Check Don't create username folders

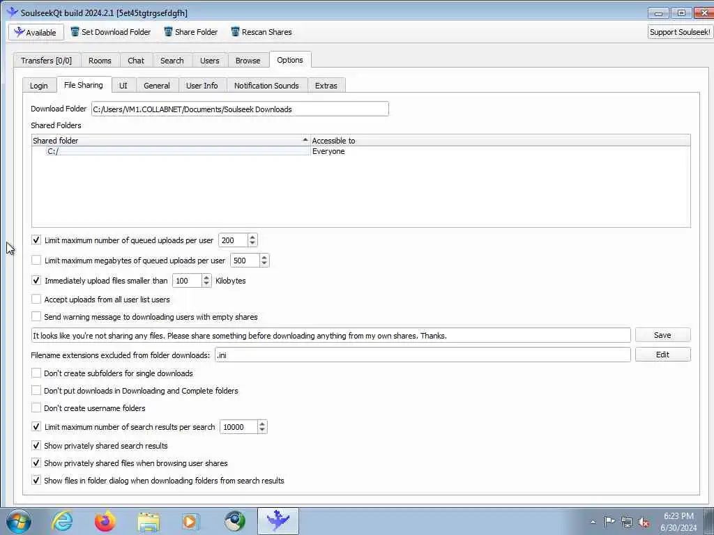point(36,408)
